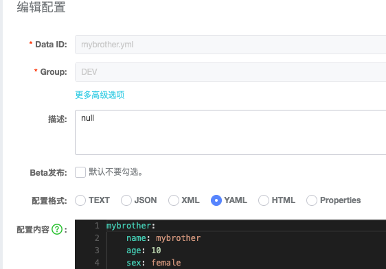Select the XML format radio button
The height and width of the screenshot is (269, 386).
tap(174, 200)
